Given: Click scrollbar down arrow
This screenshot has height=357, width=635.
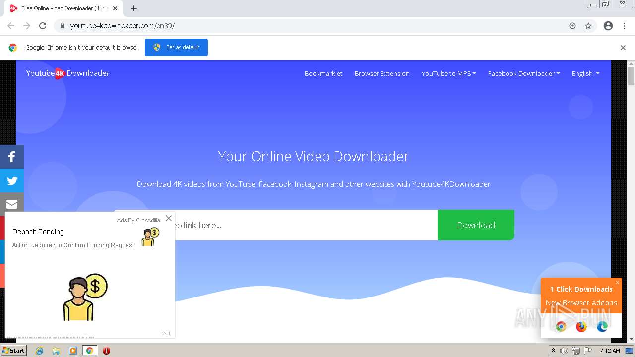Looking at the screenshot, I should point(631,339).
